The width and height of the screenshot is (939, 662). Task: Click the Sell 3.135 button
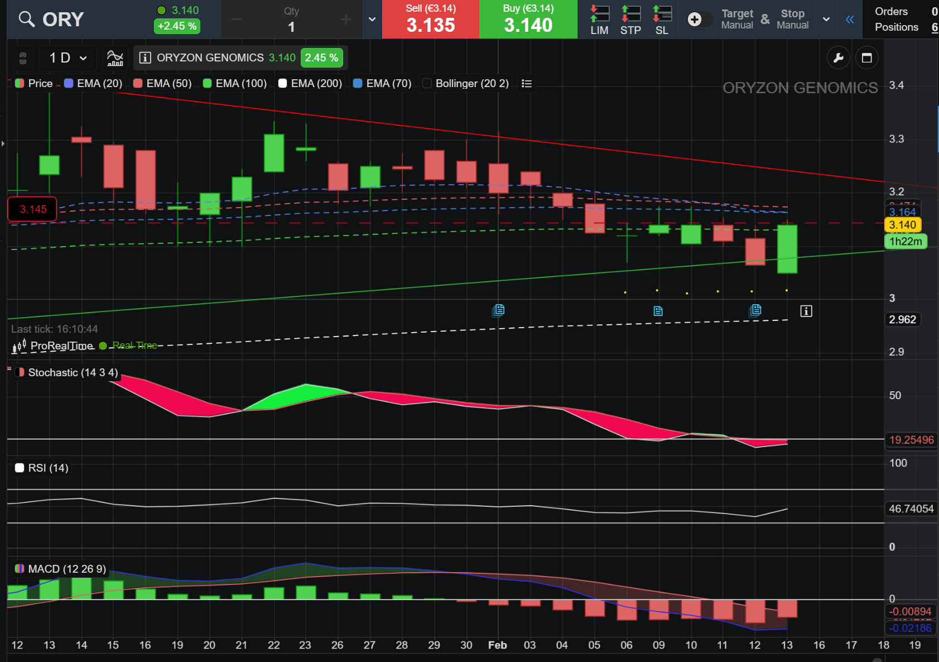(431, 20)
